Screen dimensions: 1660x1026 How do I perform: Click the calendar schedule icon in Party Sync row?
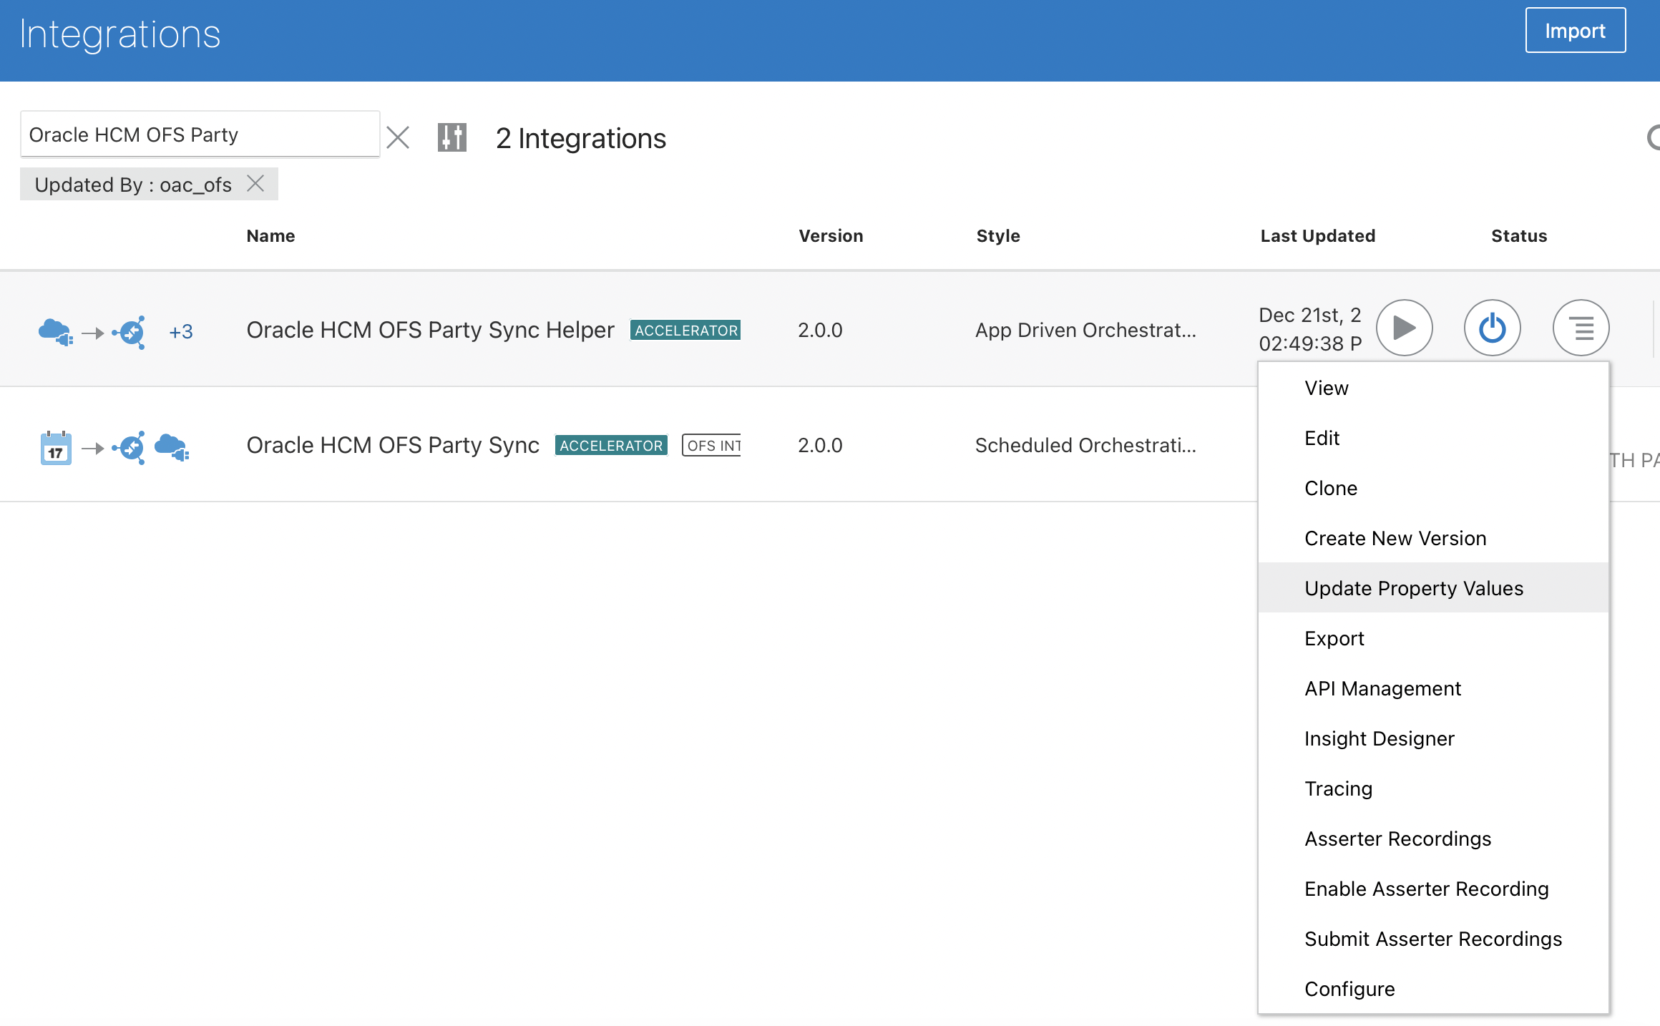tap(56, 449)
